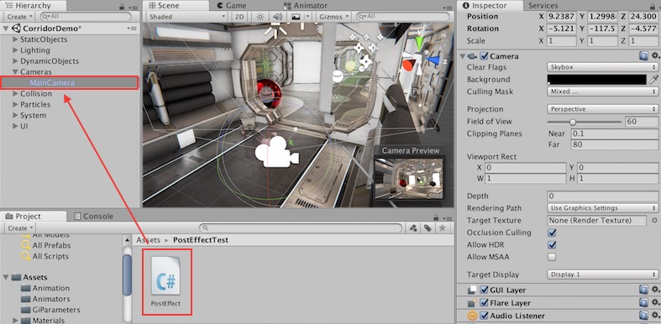
Task: Open Camera component gear menu
Action: [654, 56]
